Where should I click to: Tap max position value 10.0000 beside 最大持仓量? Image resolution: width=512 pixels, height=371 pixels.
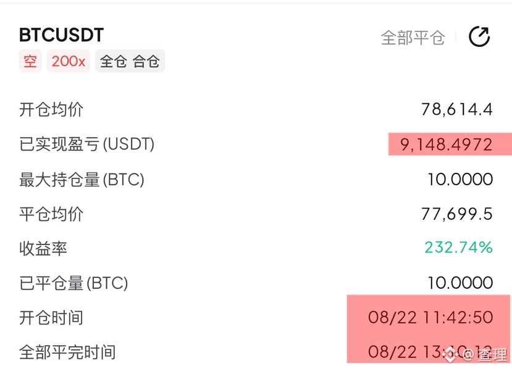460,179
